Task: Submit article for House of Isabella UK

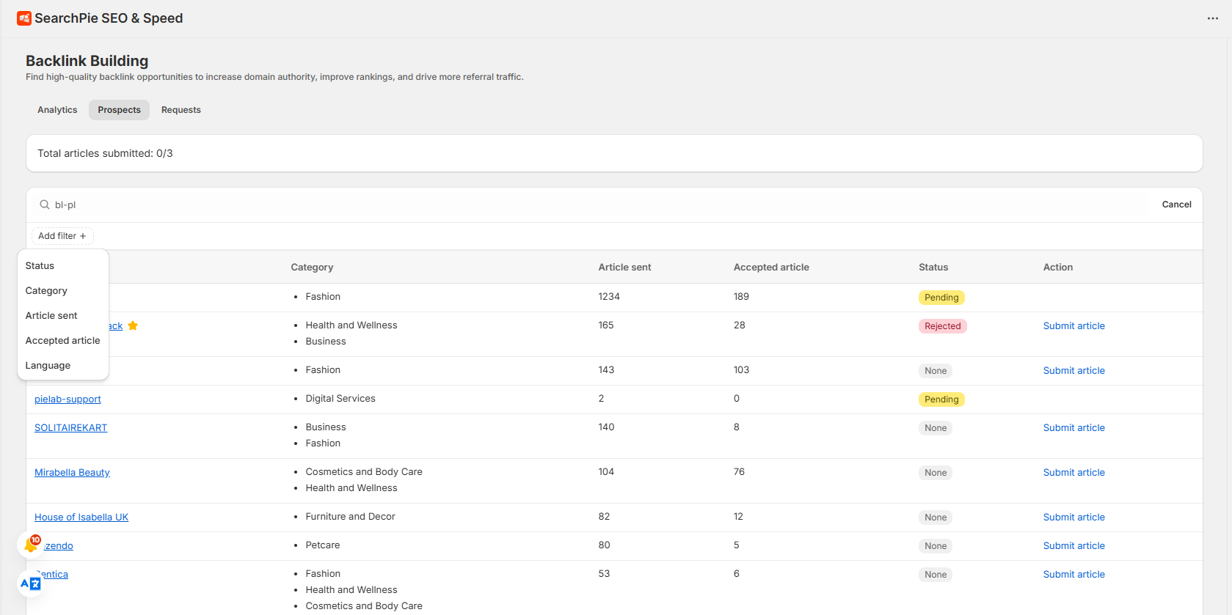Action: (x=1074, y=518)
